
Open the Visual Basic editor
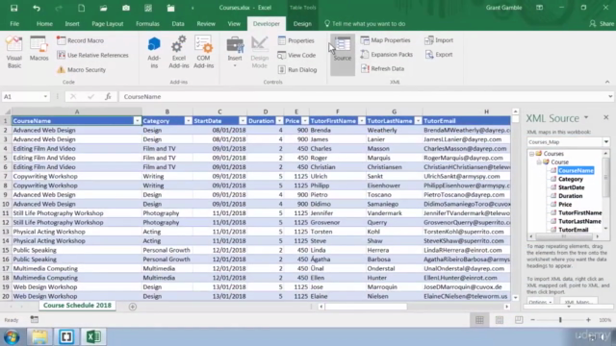click(x=14, y=52)
